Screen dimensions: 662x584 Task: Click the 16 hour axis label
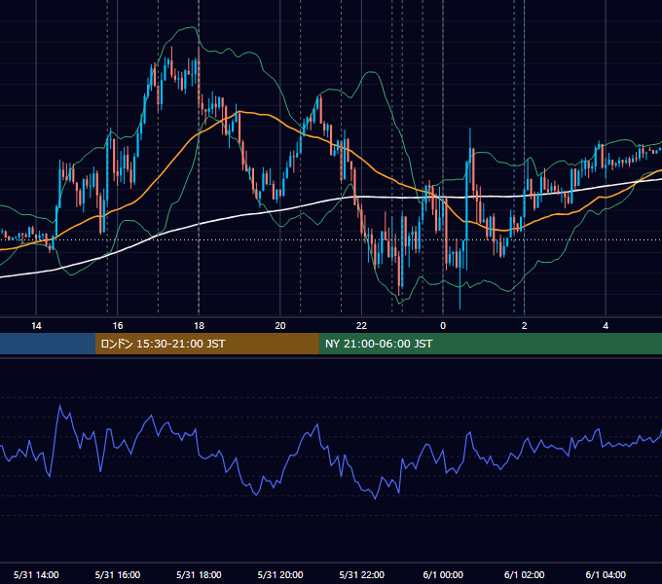point(118,326)
